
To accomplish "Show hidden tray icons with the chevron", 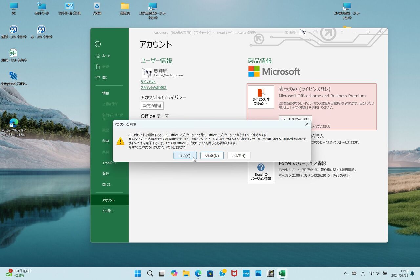I will pos(345,273).
